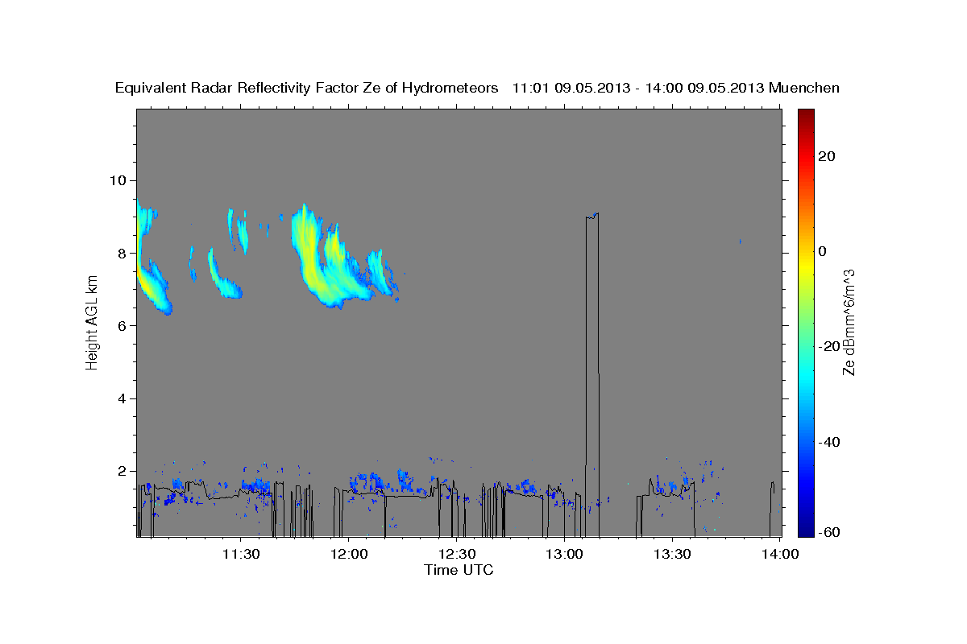Click the 12:30 time tick label
This screenshot has height=644, width=967.
(x=456, y=554)
